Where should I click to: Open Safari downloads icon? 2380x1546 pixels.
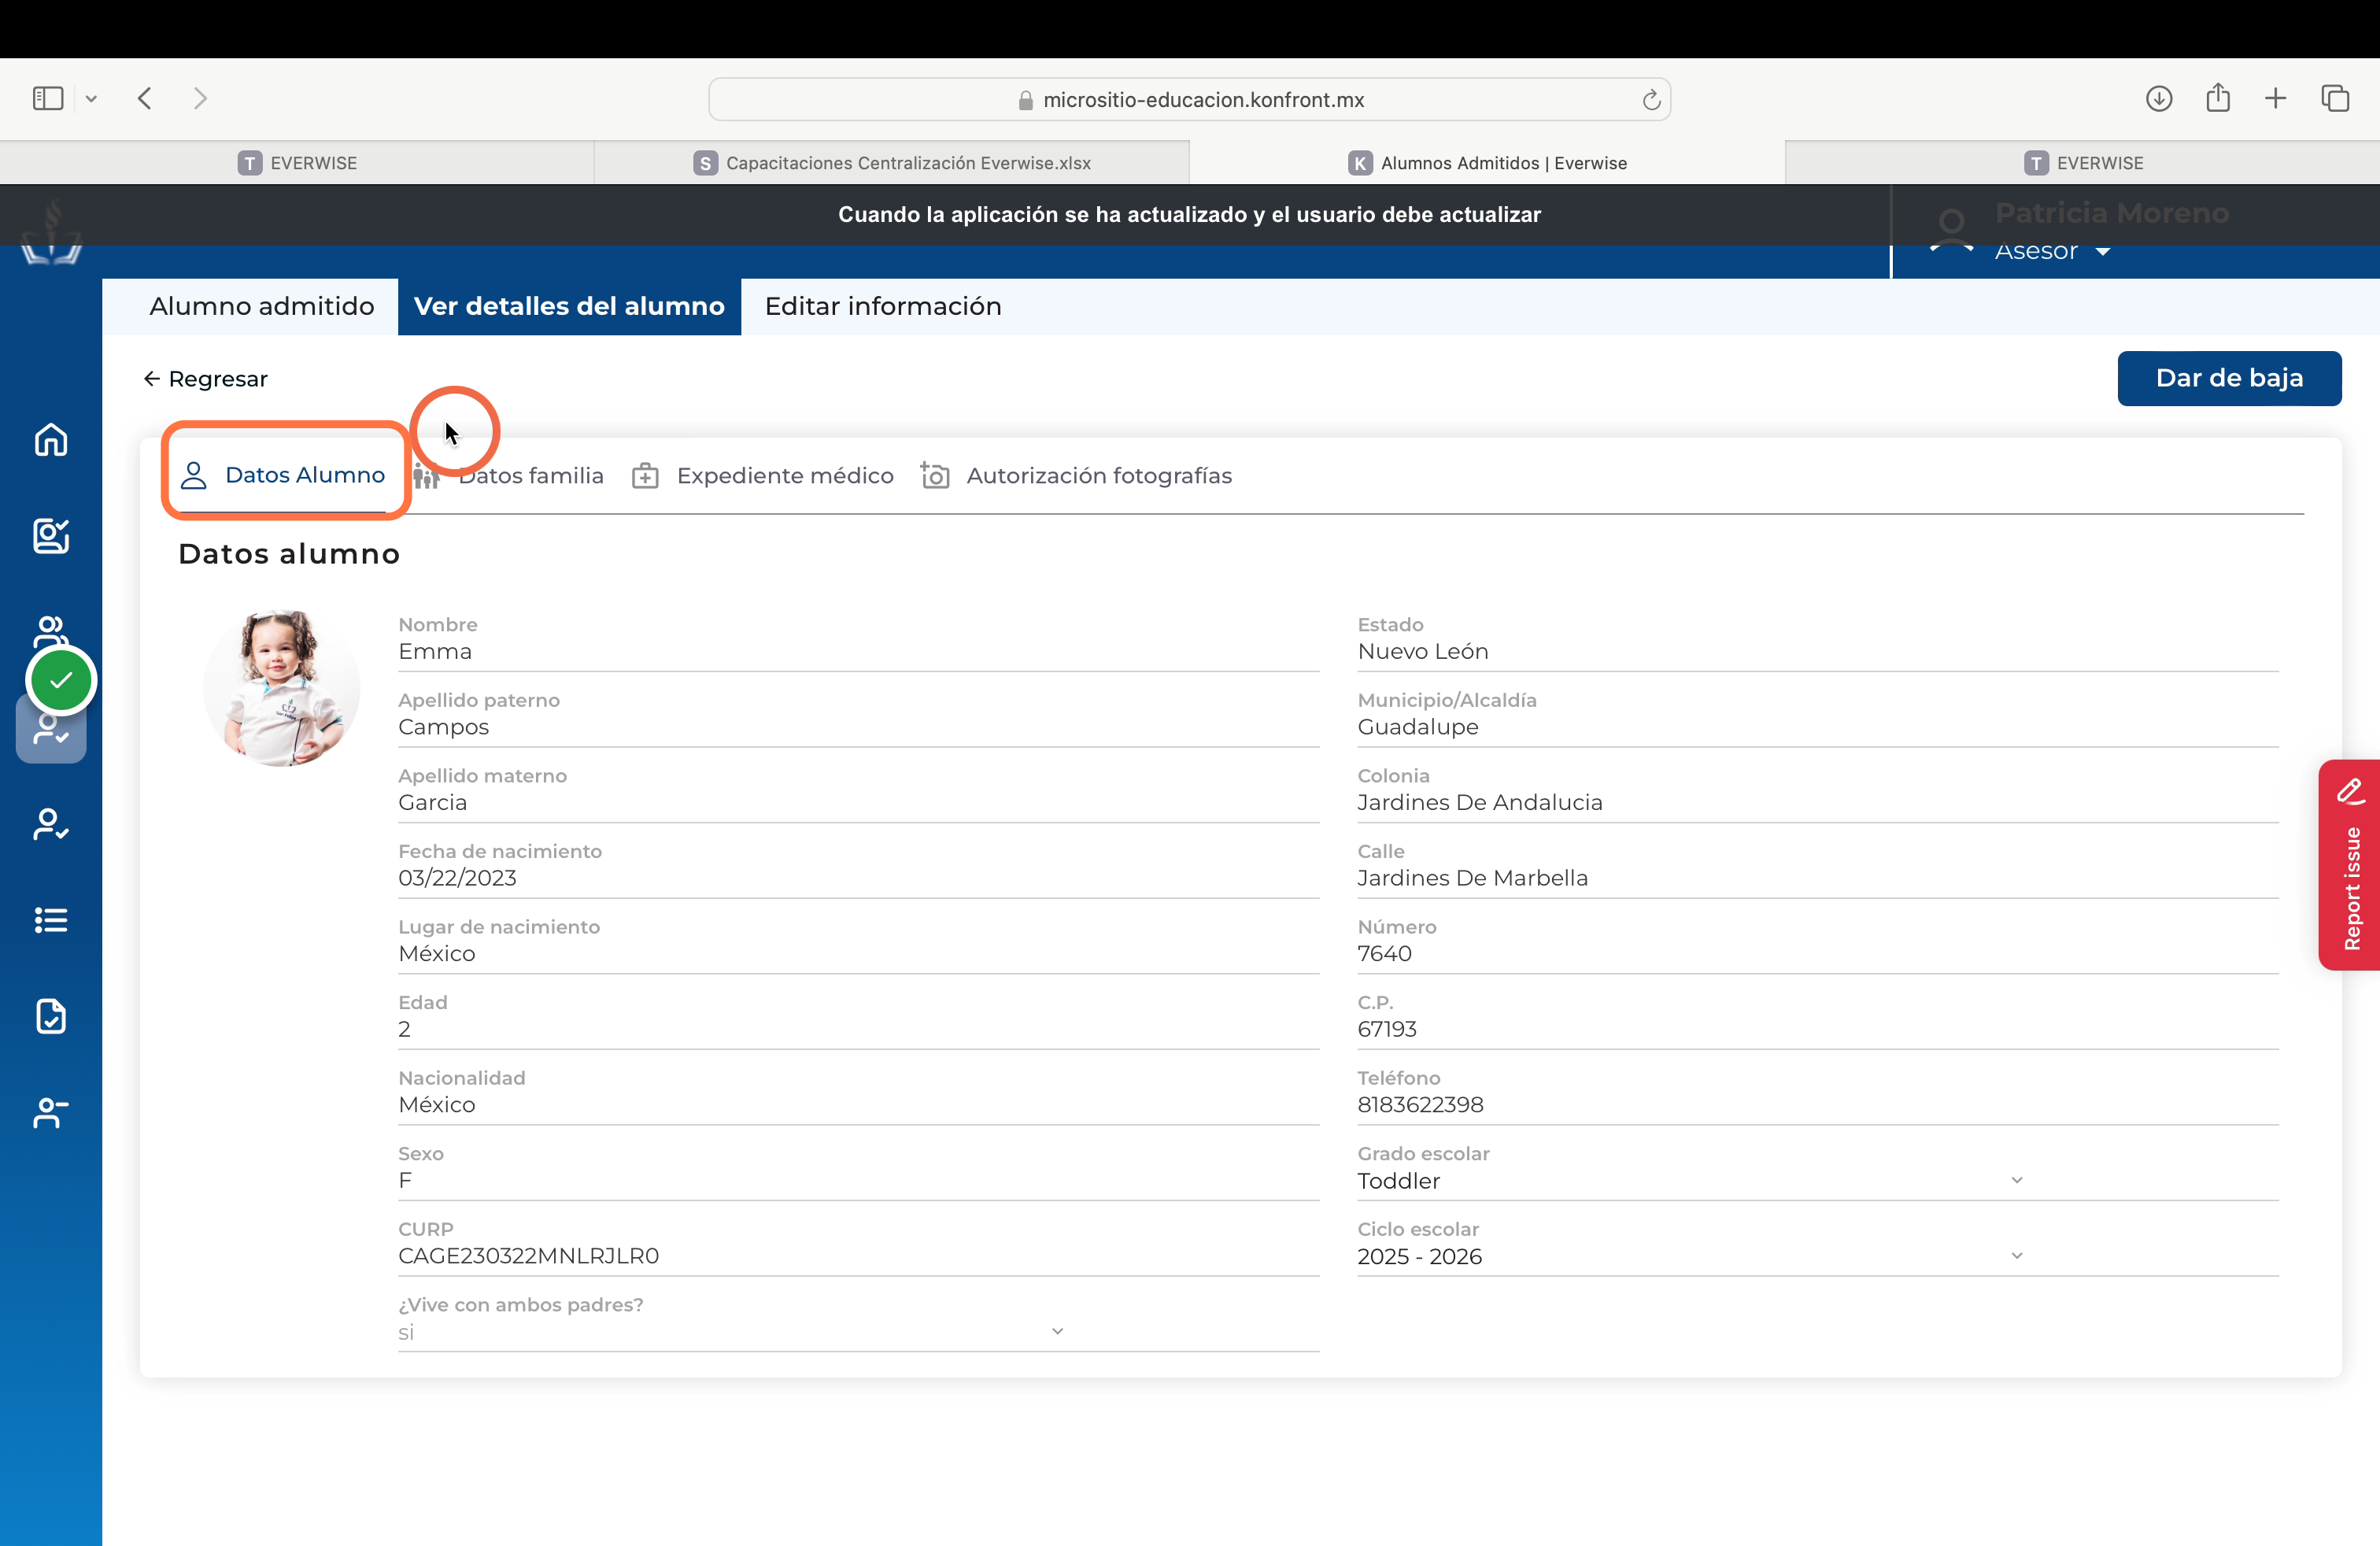coord(2159,98)
